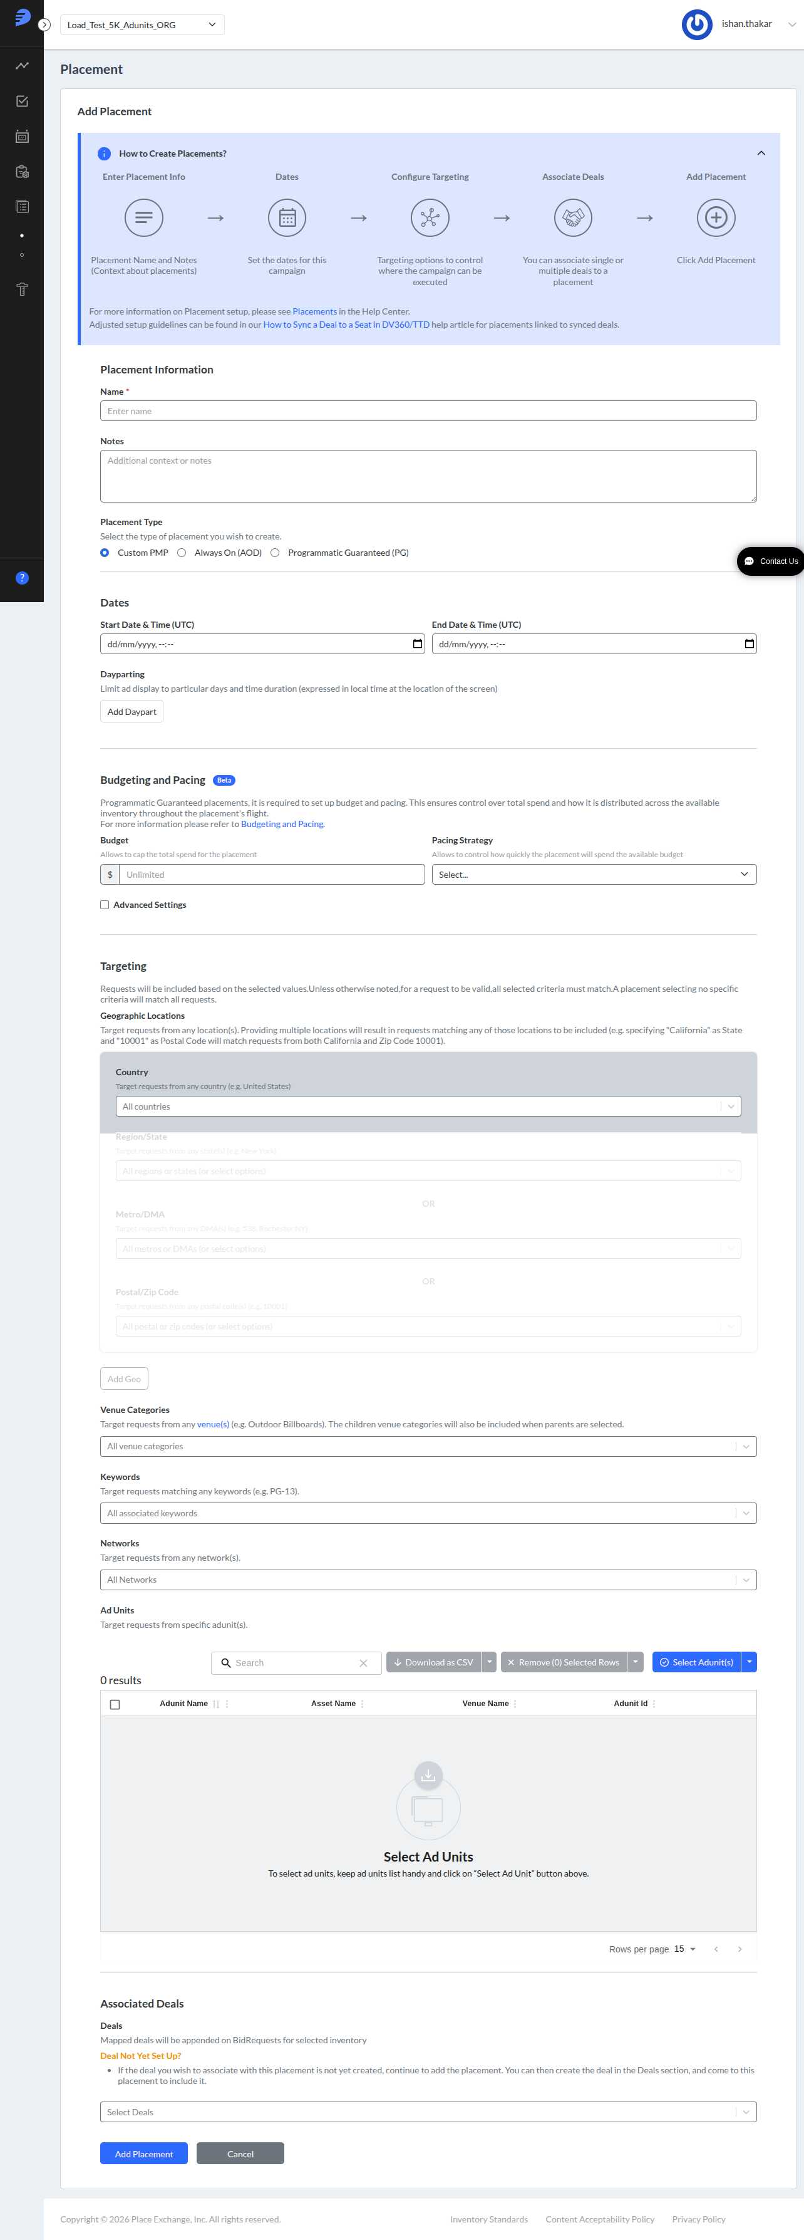Open the analytics chart icon in sidebar
Viewport: 804px width, 2240px height.
22,66
